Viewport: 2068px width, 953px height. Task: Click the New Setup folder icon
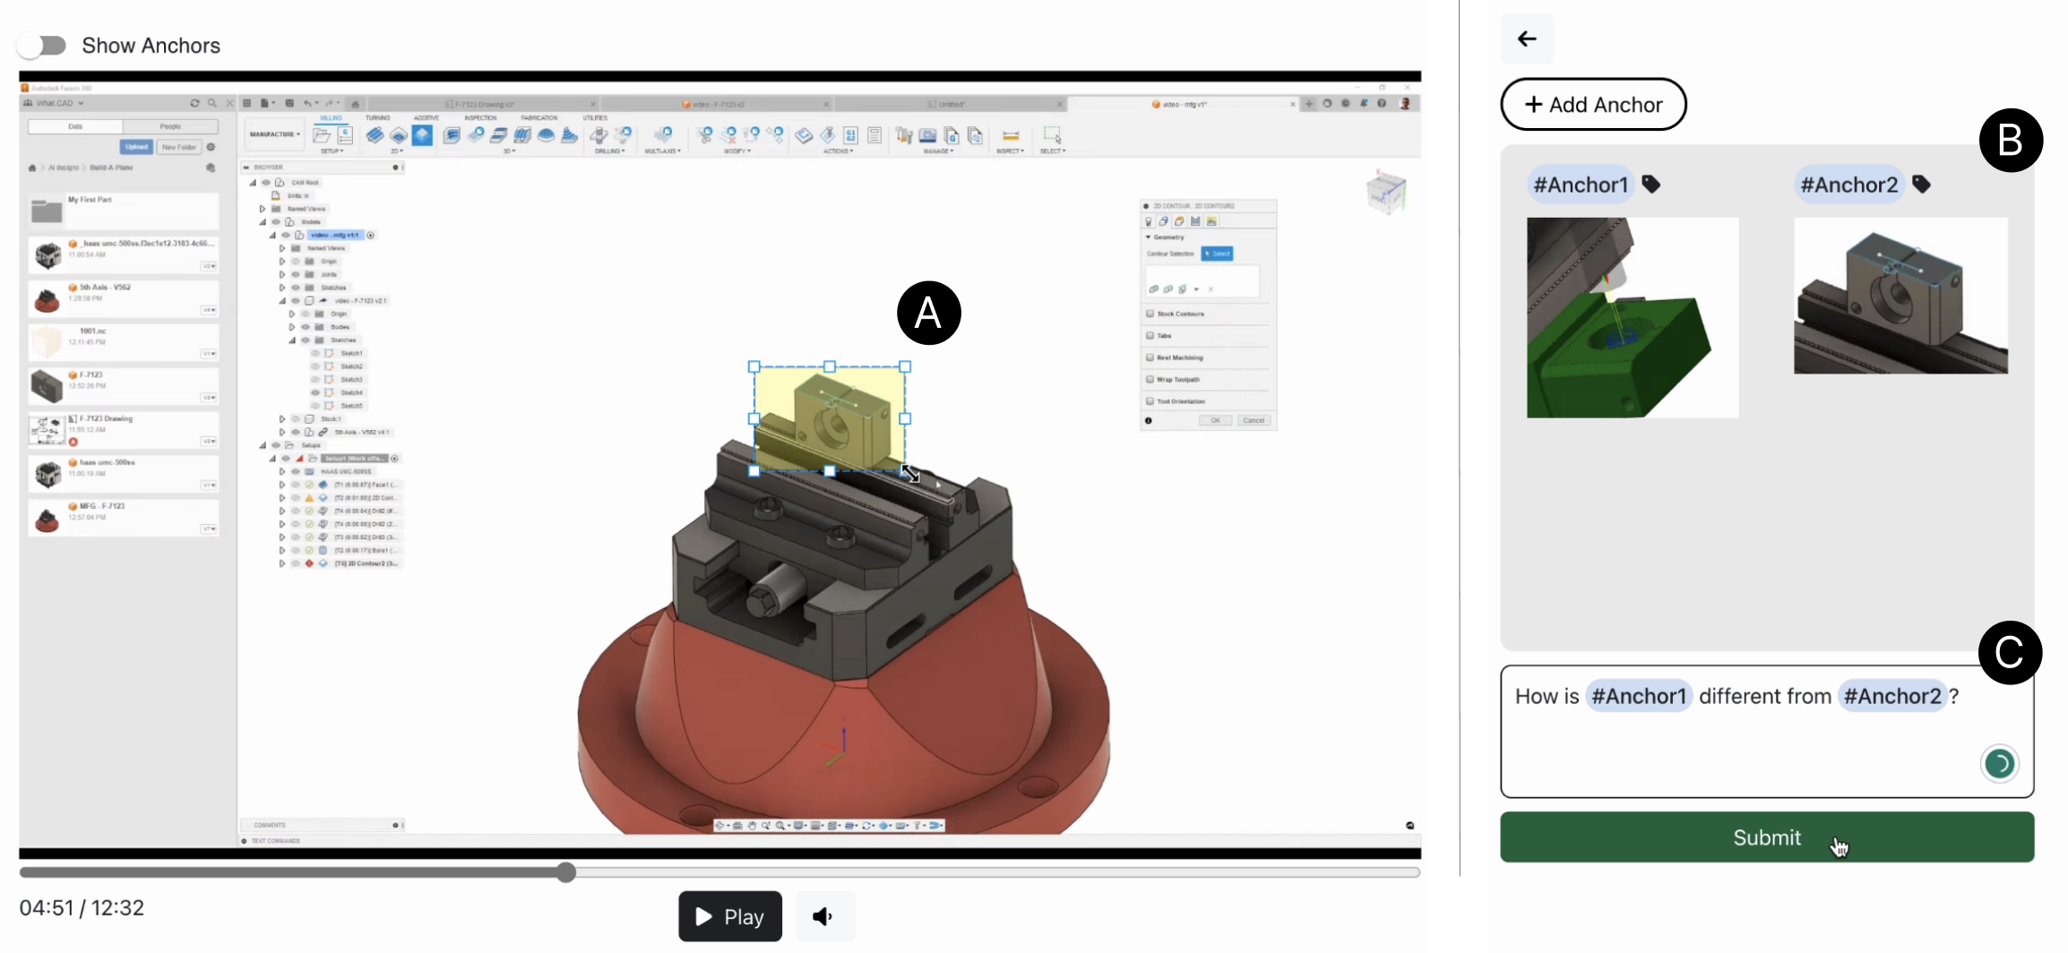tap(322, 135)
